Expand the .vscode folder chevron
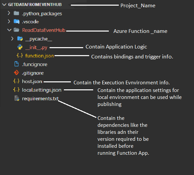The height and width of the screenshot is (175, 194). click(x=9, y=21)
